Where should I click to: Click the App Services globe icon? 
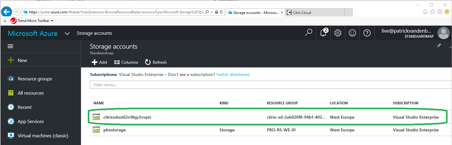tap(11, 121)
